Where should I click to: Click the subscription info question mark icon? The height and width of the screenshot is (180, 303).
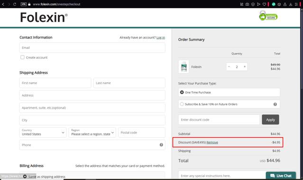coord(275,104)
